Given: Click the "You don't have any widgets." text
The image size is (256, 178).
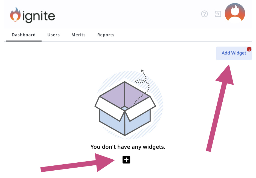Looking at the screenshot, I should click(x=128, y=147).
